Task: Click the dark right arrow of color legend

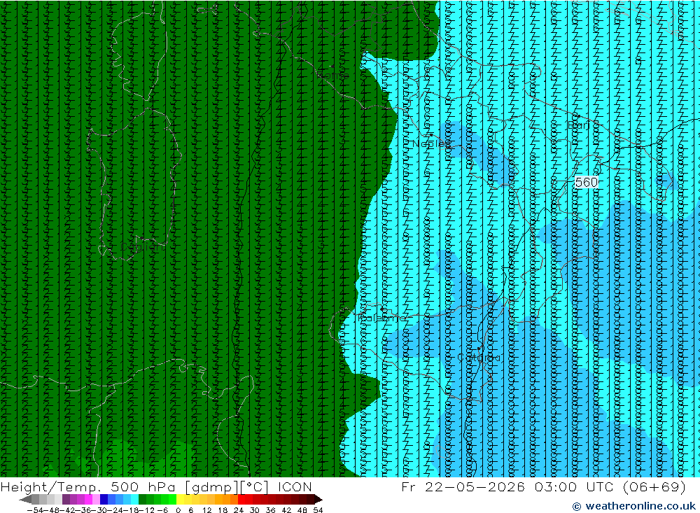Action: coord(318,500)
